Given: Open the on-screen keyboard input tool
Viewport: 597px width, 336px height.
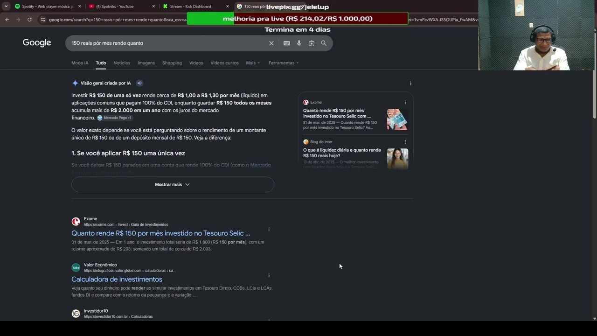Looking at the screenshot, I should [287, 43].
